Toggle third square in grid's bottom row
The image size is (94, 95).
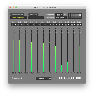click(74, 17)
